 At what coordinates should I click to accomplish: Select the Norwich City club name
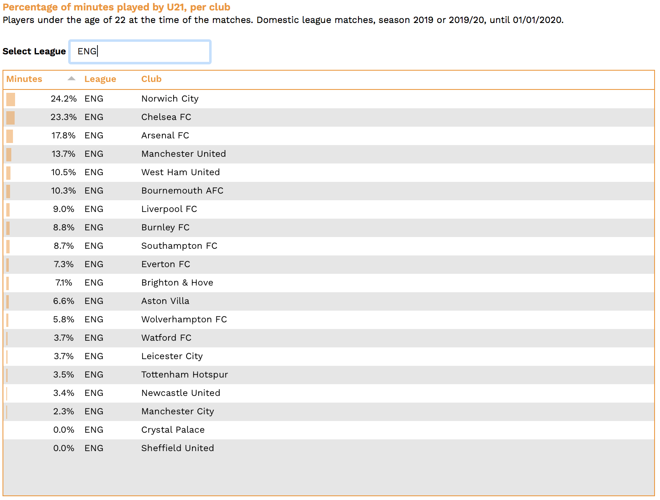pyautogui.click(x=170, y=99)
